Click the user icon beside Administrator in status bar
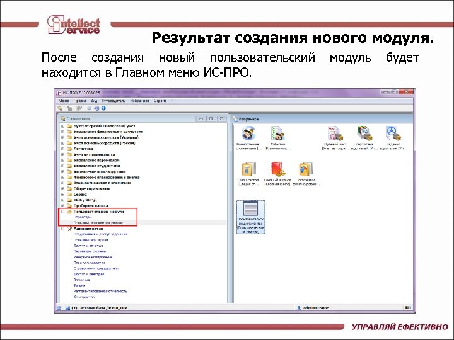The width and height of the screenshot is (454, 340). click(299, 308)
